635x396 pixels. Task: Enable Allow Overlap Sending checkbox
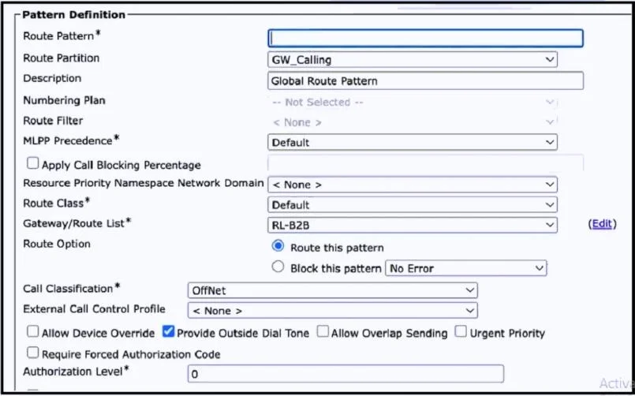[323, 332]
